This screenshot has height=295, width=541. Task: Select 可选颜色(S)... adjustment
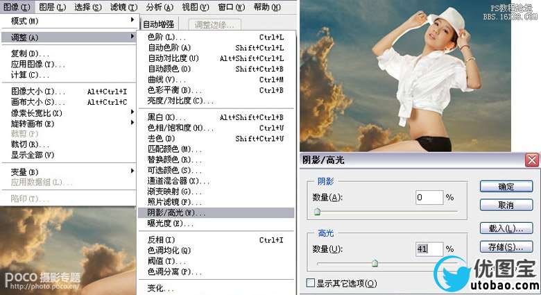pos(216,170)
